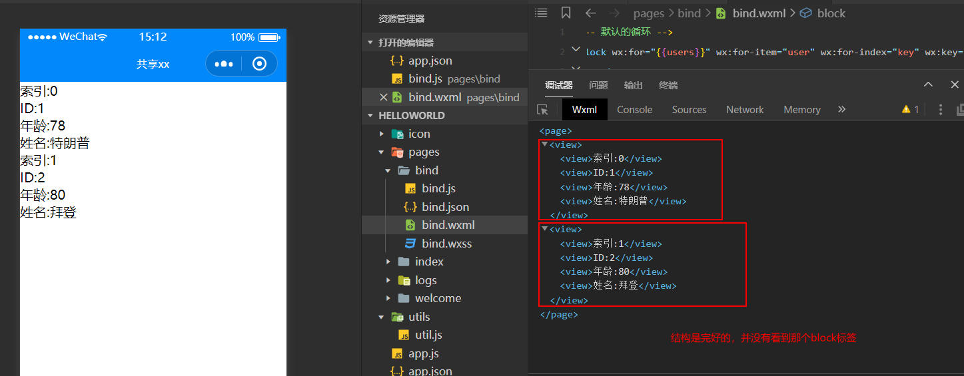Click 姓名:特朗普 text in simulator
The image size is (964, 376).
pyautogui.click(x=55, y=143)
